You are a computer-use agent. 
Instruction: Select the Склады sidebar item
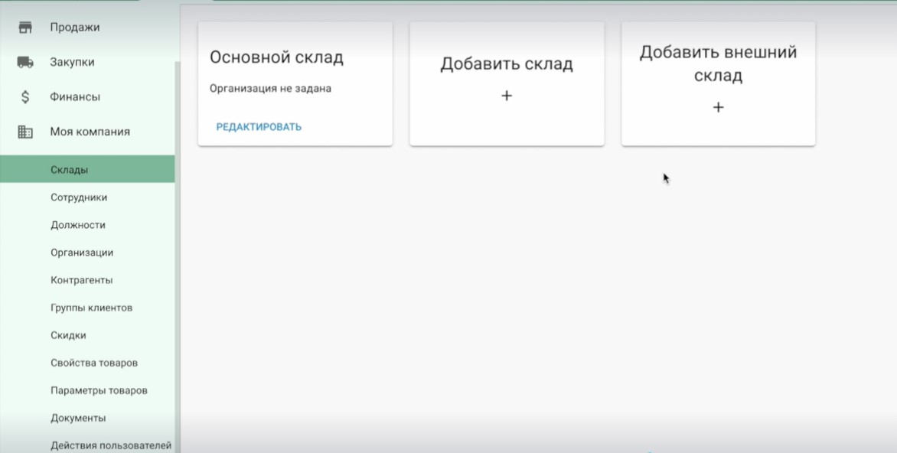click(87, 169)
